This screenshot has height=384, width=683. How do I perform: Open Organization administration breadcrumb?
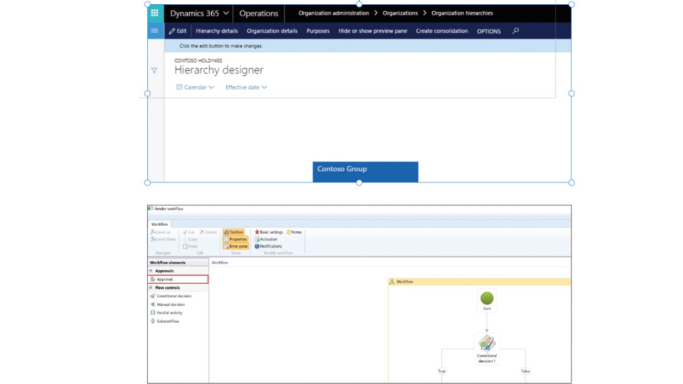[333, 13]
